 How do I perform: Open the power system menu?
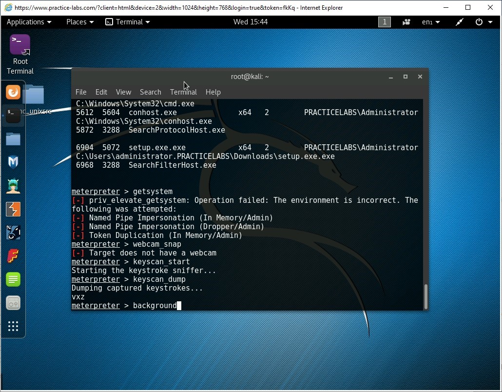point(483,22)
